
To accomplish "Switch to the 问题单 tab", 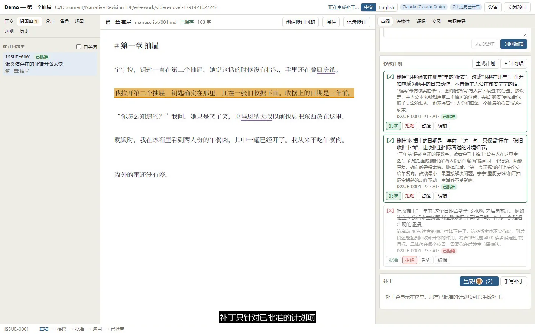I will click(x=29, y=22).
